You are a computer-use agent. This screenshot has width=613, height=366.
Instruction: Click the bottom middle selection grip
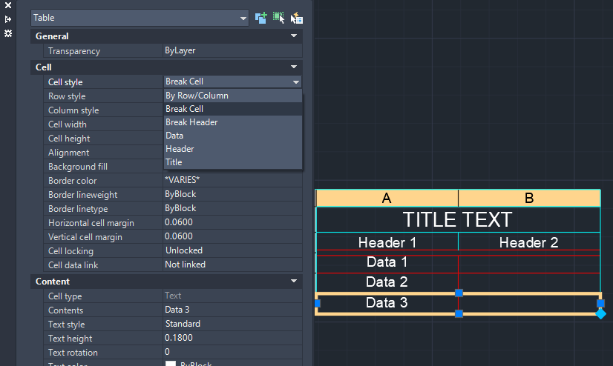[x=459, y=313]
